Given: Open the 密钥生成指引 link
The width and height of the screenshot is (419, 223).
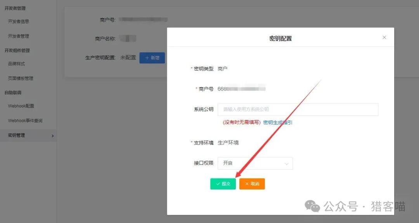Looking at the screenshot, I should click(x=279, y=122).
